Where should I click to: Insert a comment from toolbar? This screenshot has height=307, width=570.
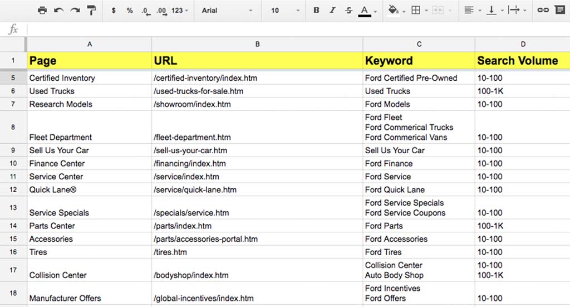point(559,11)
